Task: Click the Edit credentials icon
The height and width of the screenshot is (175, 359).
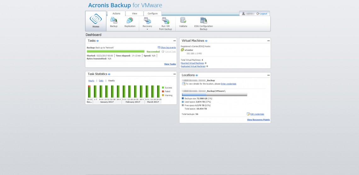Action: pos(248,114)
